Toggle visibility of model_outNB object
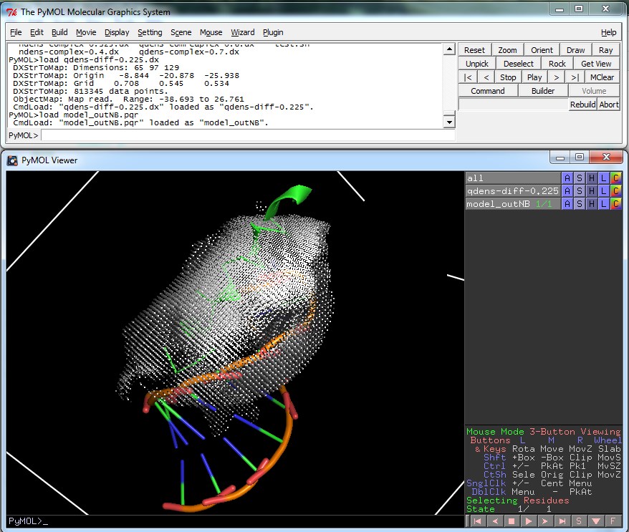629x532 pixels. coord(513,203)
